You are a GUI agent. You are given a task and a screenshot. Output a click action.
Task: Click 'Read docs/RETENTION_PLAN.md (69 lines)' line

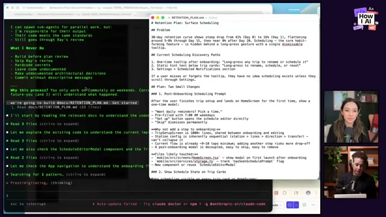click(59, 107)
